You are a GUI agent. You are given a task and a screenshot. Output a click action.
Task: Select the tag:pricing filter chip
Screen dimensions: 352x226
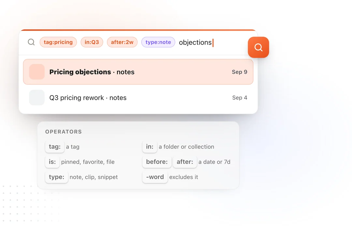pyautogui.click(x=58, y=42)
